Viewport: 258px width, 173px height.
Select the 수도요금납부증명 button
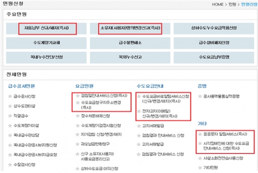click(x=214, y=58)
